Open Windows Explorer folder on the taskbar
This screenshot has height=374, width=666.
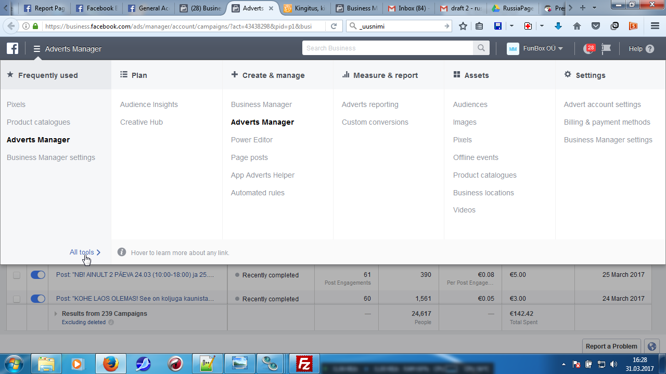46,364
